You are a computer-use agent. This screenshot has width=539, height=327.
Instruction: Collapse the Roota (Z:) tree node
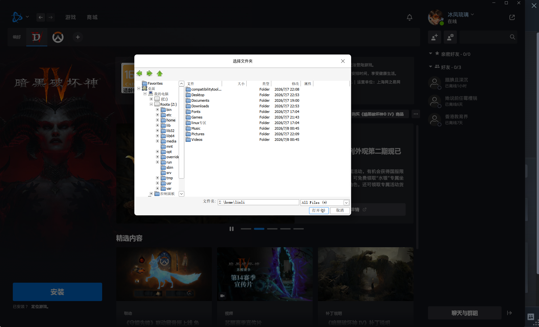(151, 104)
